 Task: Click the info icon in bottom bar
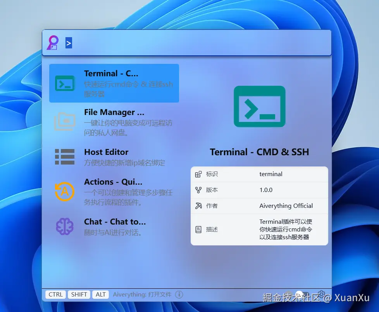pyautogui.click(x=179, y=295)
